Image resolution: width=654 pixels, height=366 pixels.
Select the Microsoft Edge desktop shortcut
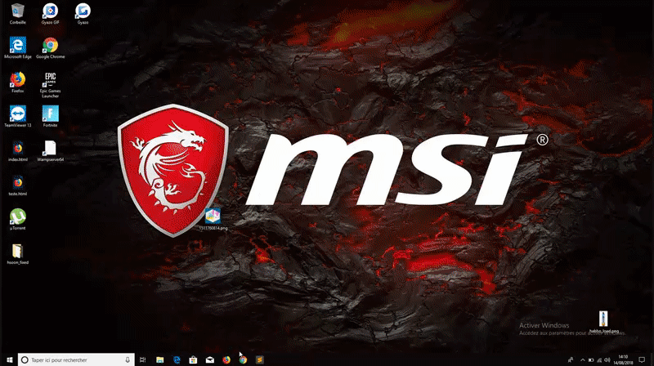(x=17, y=47)
